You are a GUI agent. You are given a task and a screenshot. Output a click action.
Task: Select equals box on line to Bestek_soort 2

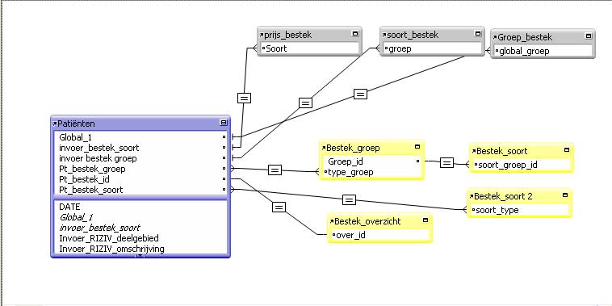(349, 200)
